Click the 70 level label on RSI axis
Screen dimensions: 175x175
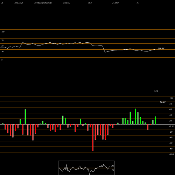click(x=2, y=40)
